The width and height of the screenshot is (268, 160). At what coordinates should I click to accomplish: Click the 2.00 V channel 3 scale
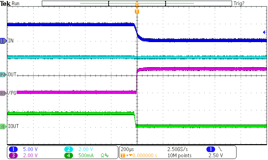[x=30, y=156]
